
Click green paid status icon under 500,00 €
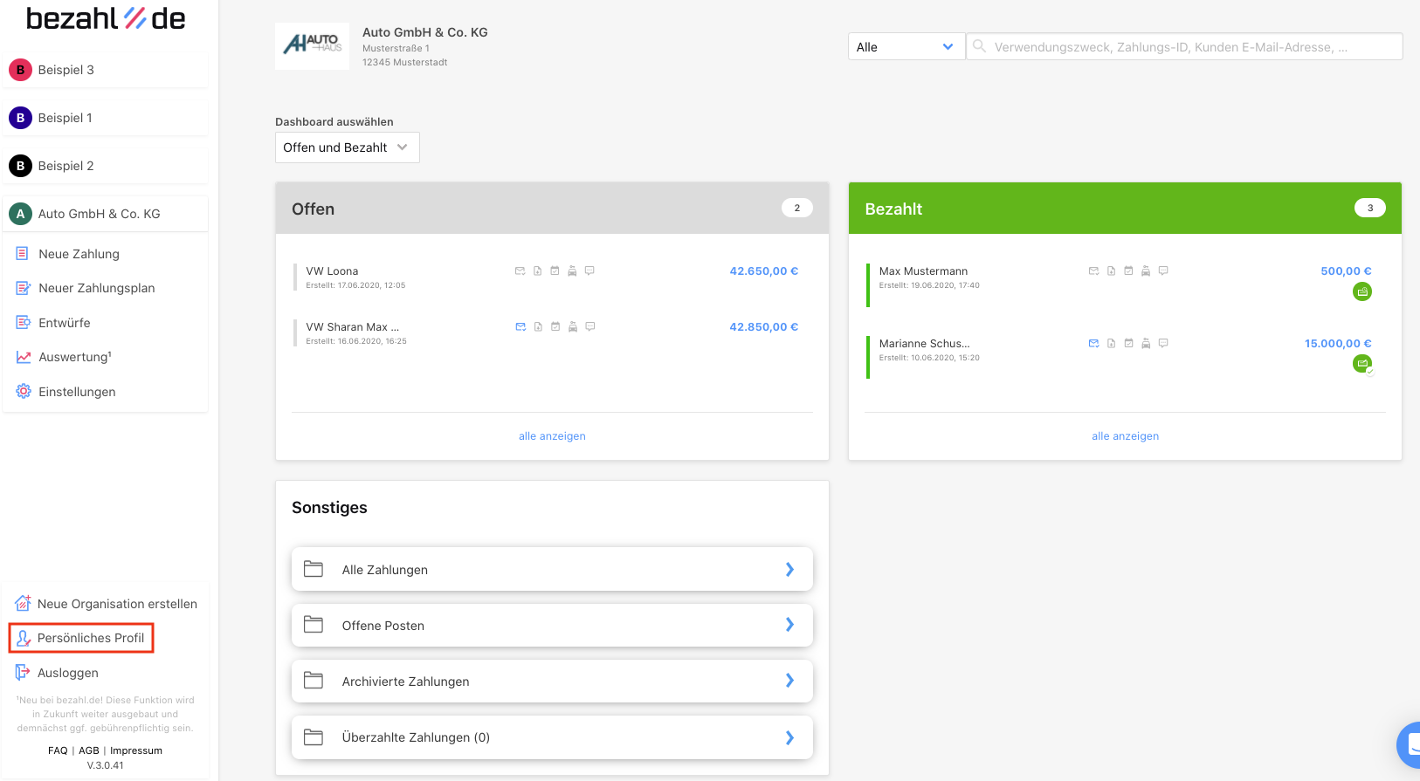click(1362, 292)
